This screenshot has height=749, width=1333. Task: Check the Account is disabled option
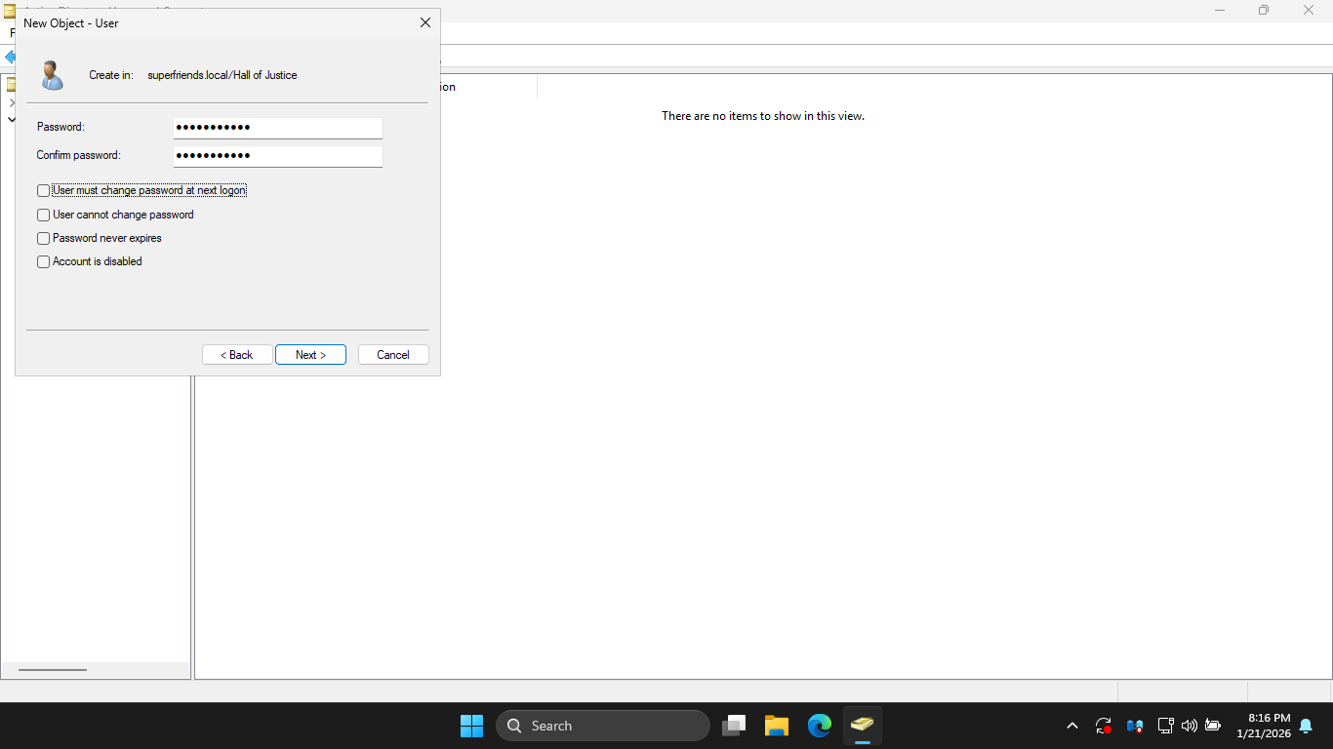tap(43, 261)
